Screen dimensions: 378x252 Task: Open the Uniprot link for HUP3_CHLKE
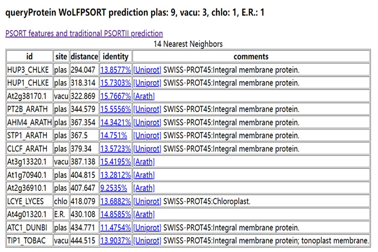click(x=147, y=70)
